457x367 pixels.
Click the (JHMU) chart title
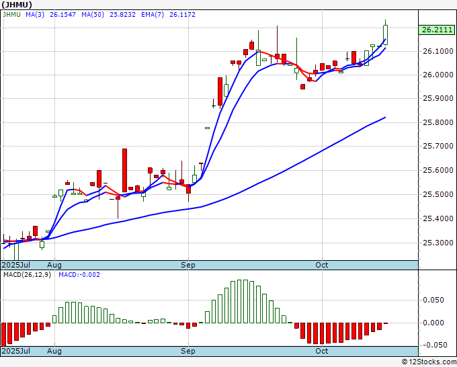pos(17,5)
